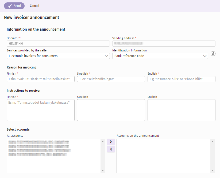Click the Sending address field
Image resolution: width=220 pixels, height=178 pixels.
point(164,44)
